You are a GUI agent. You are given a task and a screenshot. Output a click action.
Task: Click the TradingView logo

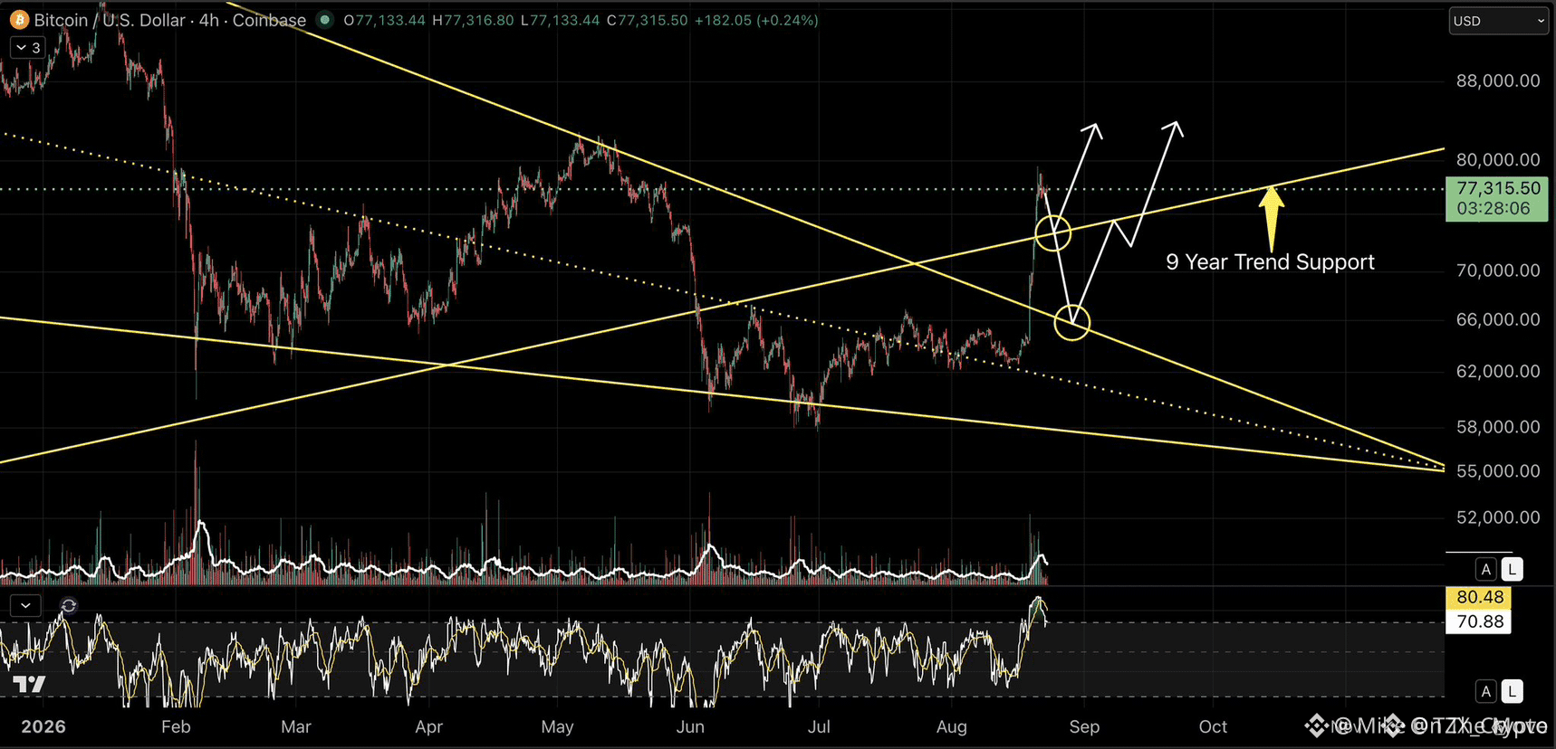(29, 685)
